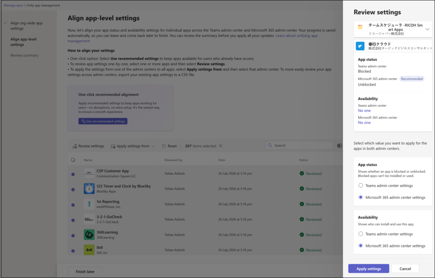This screenshot has height=278, width=435.
Task: Click in the Search input field
Action: pyautogui.click(x=299, y=145)
